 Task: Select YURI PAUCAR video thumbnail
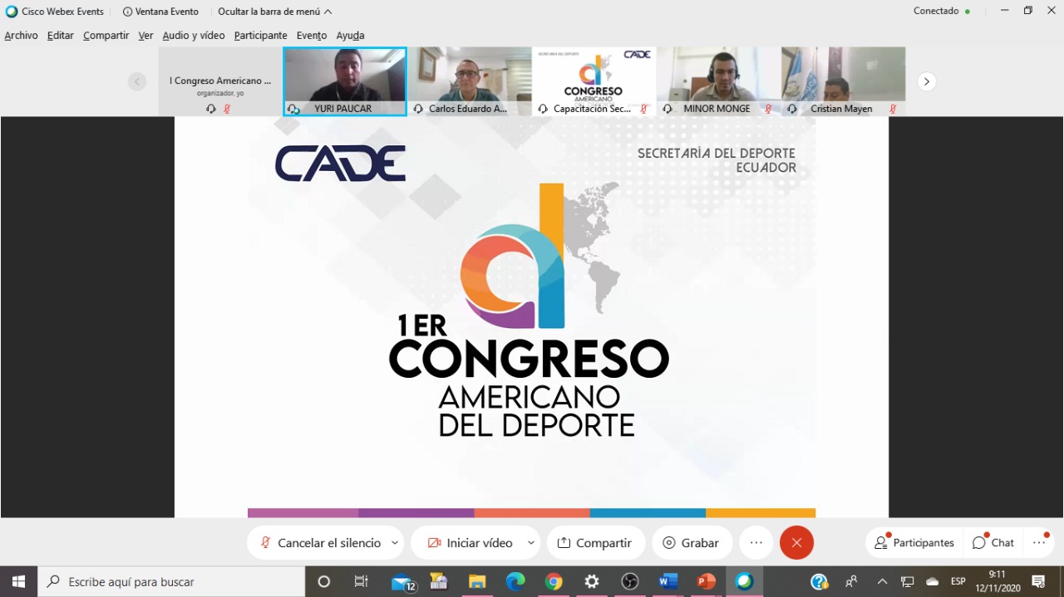click(x=344, y=81)
